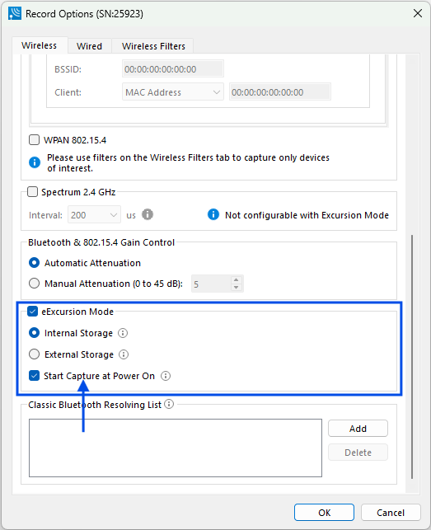The image size is (431, 530).
Task: Click gray info icon next to Interval us
Action: 147,214
